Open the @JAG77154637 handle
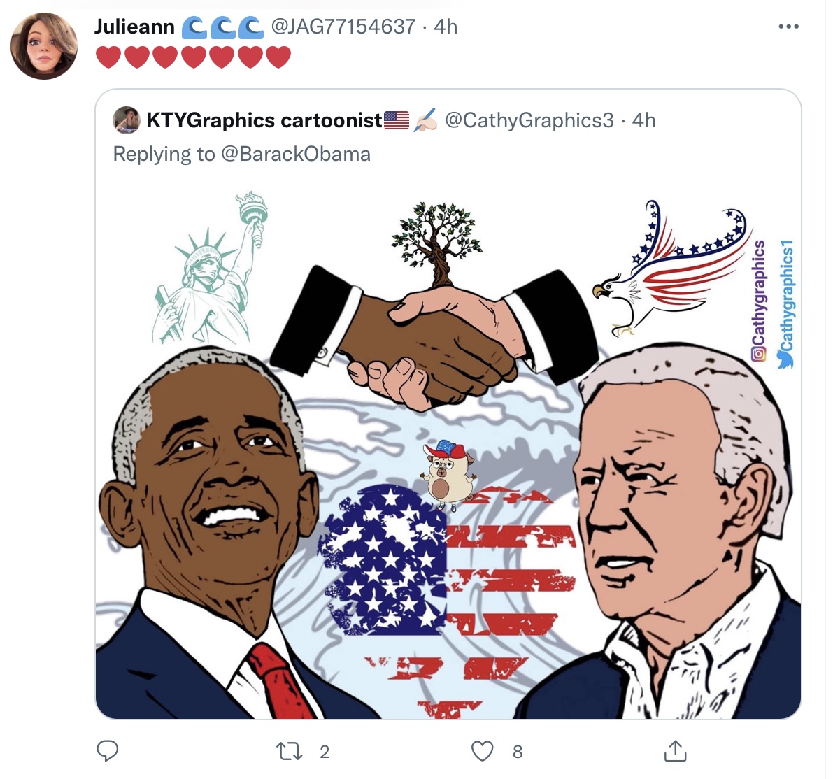 click(x=343, y=27)
